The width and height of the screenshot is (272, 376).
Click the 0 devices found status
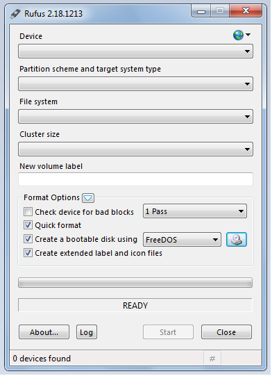pyautogui.click(x=42, y=359)
